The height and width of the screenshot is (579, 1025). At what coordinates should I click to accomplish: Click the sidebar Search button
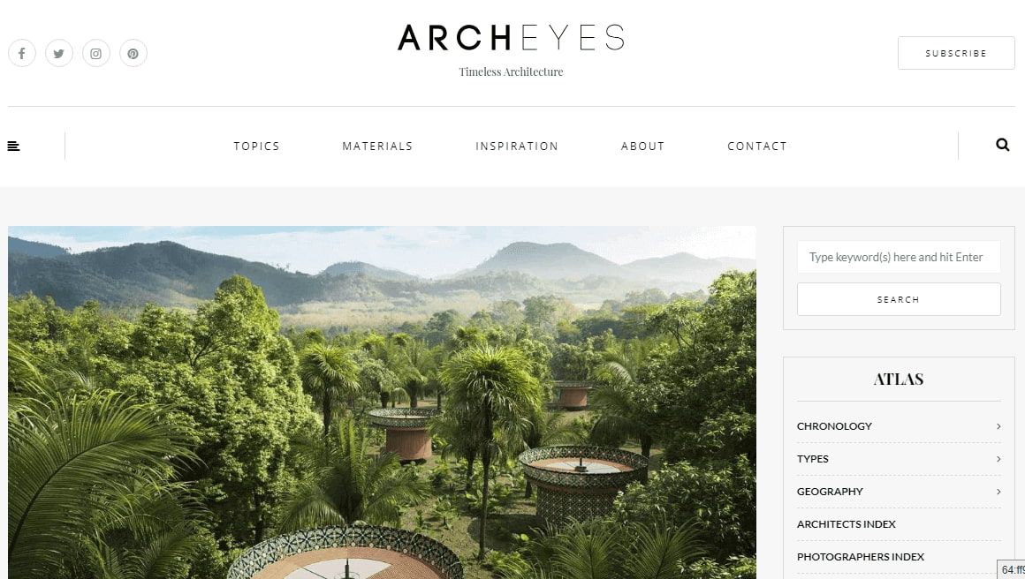tap(898, 299)
